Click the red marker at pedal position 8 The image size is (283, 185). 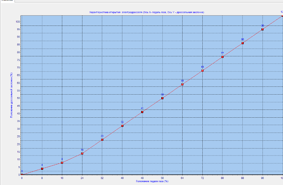point(42,169)
